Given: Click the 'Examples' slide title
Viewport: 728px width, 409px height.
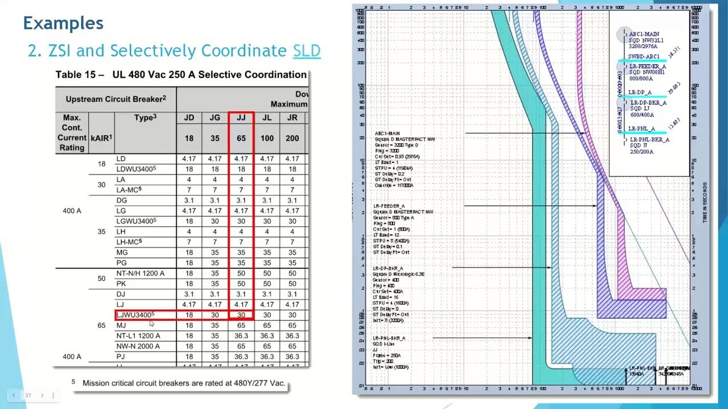Looking at the screenshot, I should (63, 23).
